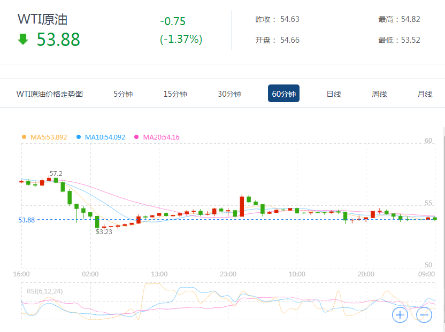This screenshot has width=445, height=332.
Task: Click the 02:00 time axis label
Action: tap(90, 274)
